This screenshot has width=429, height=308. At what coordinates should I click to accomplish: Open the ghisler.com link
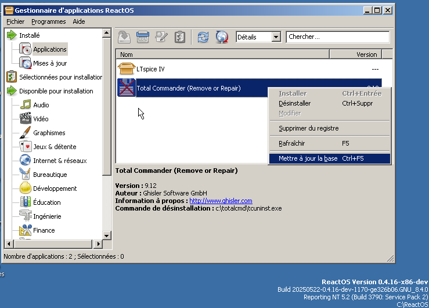click(221, 201)
